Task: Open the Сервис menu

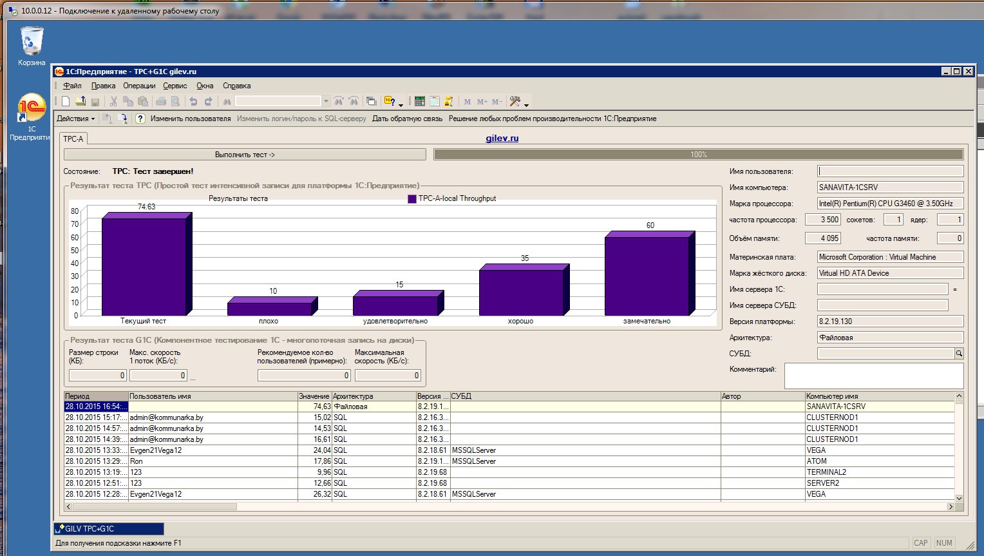Action: pos(175,86)
